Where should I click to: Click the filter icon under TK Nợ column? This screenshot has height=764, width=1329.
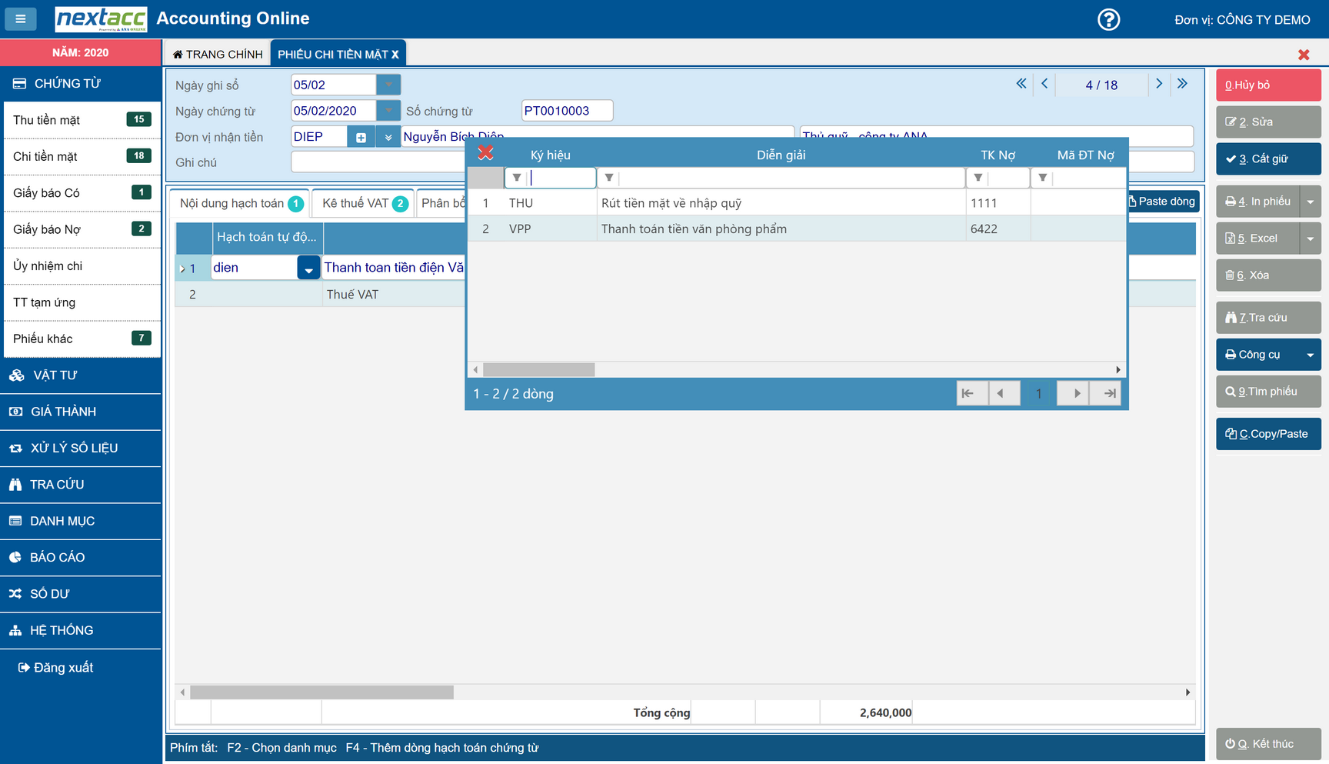[x=978, y=178]
